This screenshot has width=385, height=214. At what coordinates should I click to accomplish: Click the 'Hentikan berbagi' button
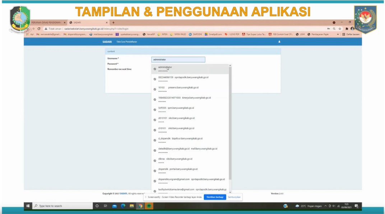[215, 197]
